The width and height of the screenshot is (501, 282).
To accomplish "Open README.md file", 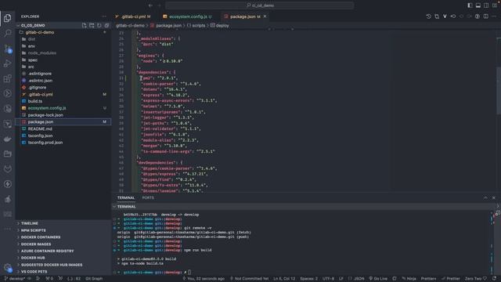I will pos(63,128).
